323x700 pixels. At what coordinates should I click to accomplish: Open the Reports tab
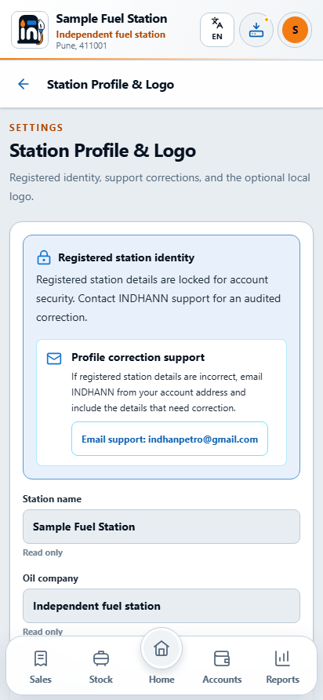pyautogui.click(x=283, y=666)
